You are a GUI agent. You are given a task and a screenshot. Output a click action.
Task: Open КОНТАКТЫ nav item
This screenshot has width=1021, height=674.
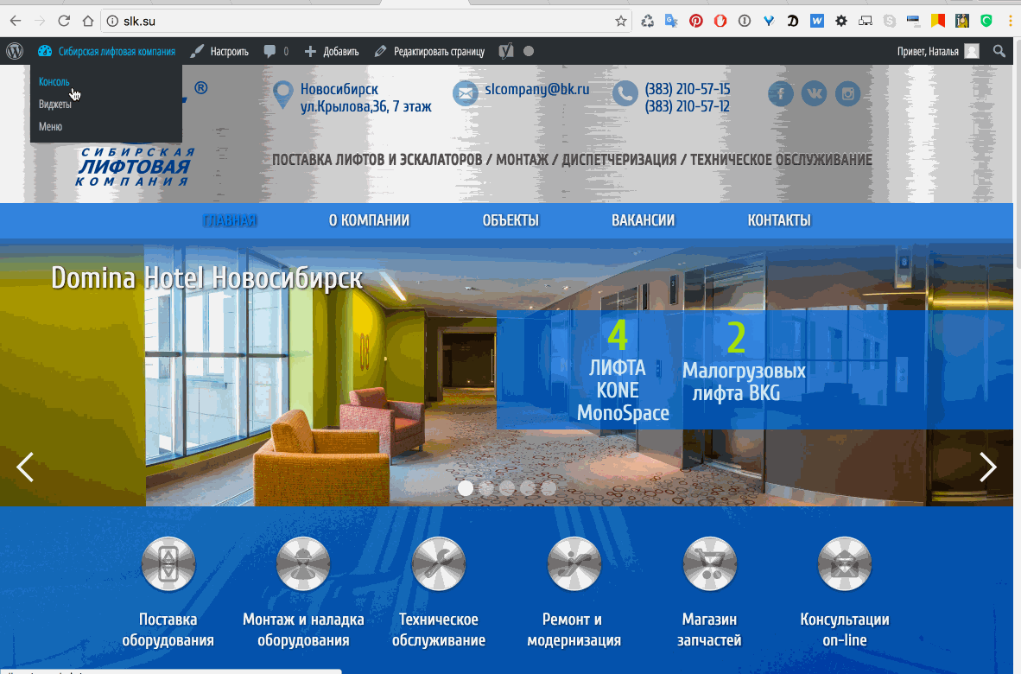[779, 220]
